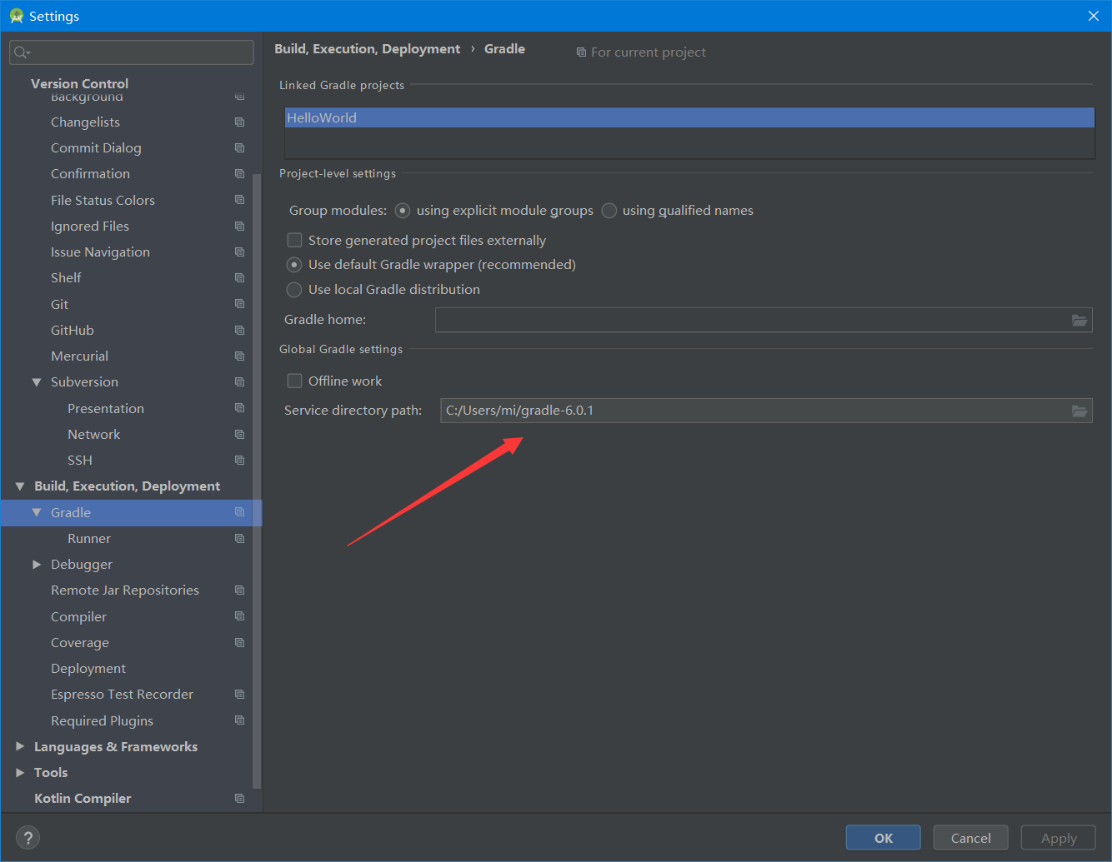
Task: Click the Gradle home text field
Action: tap(764, 320)
